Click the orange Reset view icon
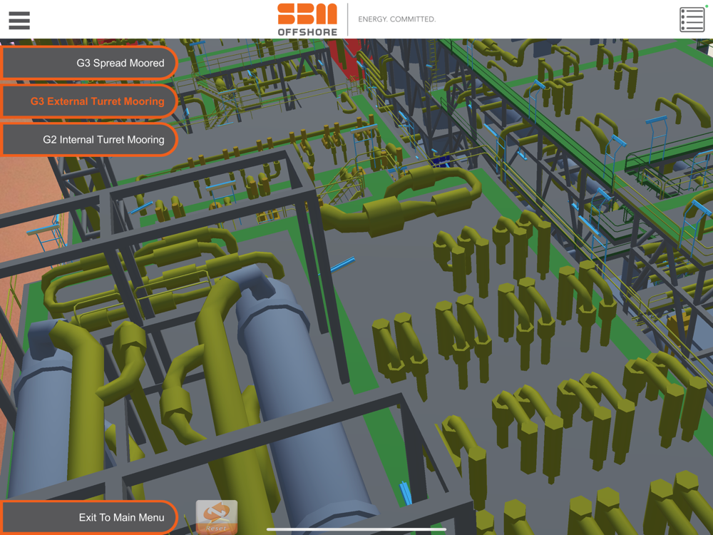This screenshot has width=713, height=535. 217,516
